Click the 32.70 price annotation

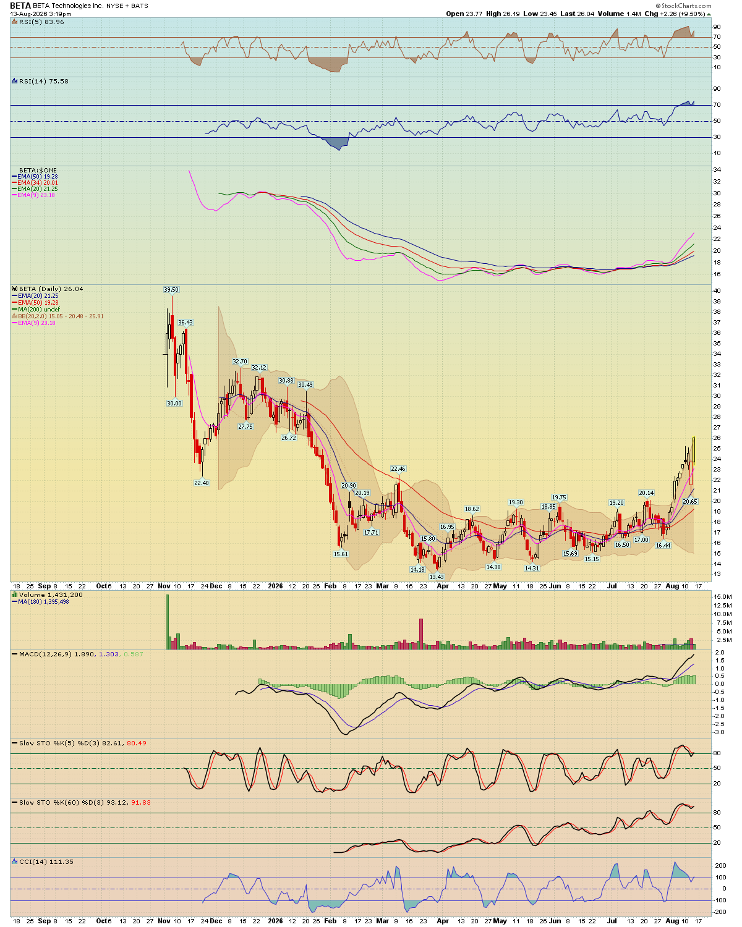coord(239,362)
